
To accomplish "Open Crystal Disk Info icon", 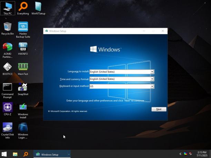I will pos(8,131).
